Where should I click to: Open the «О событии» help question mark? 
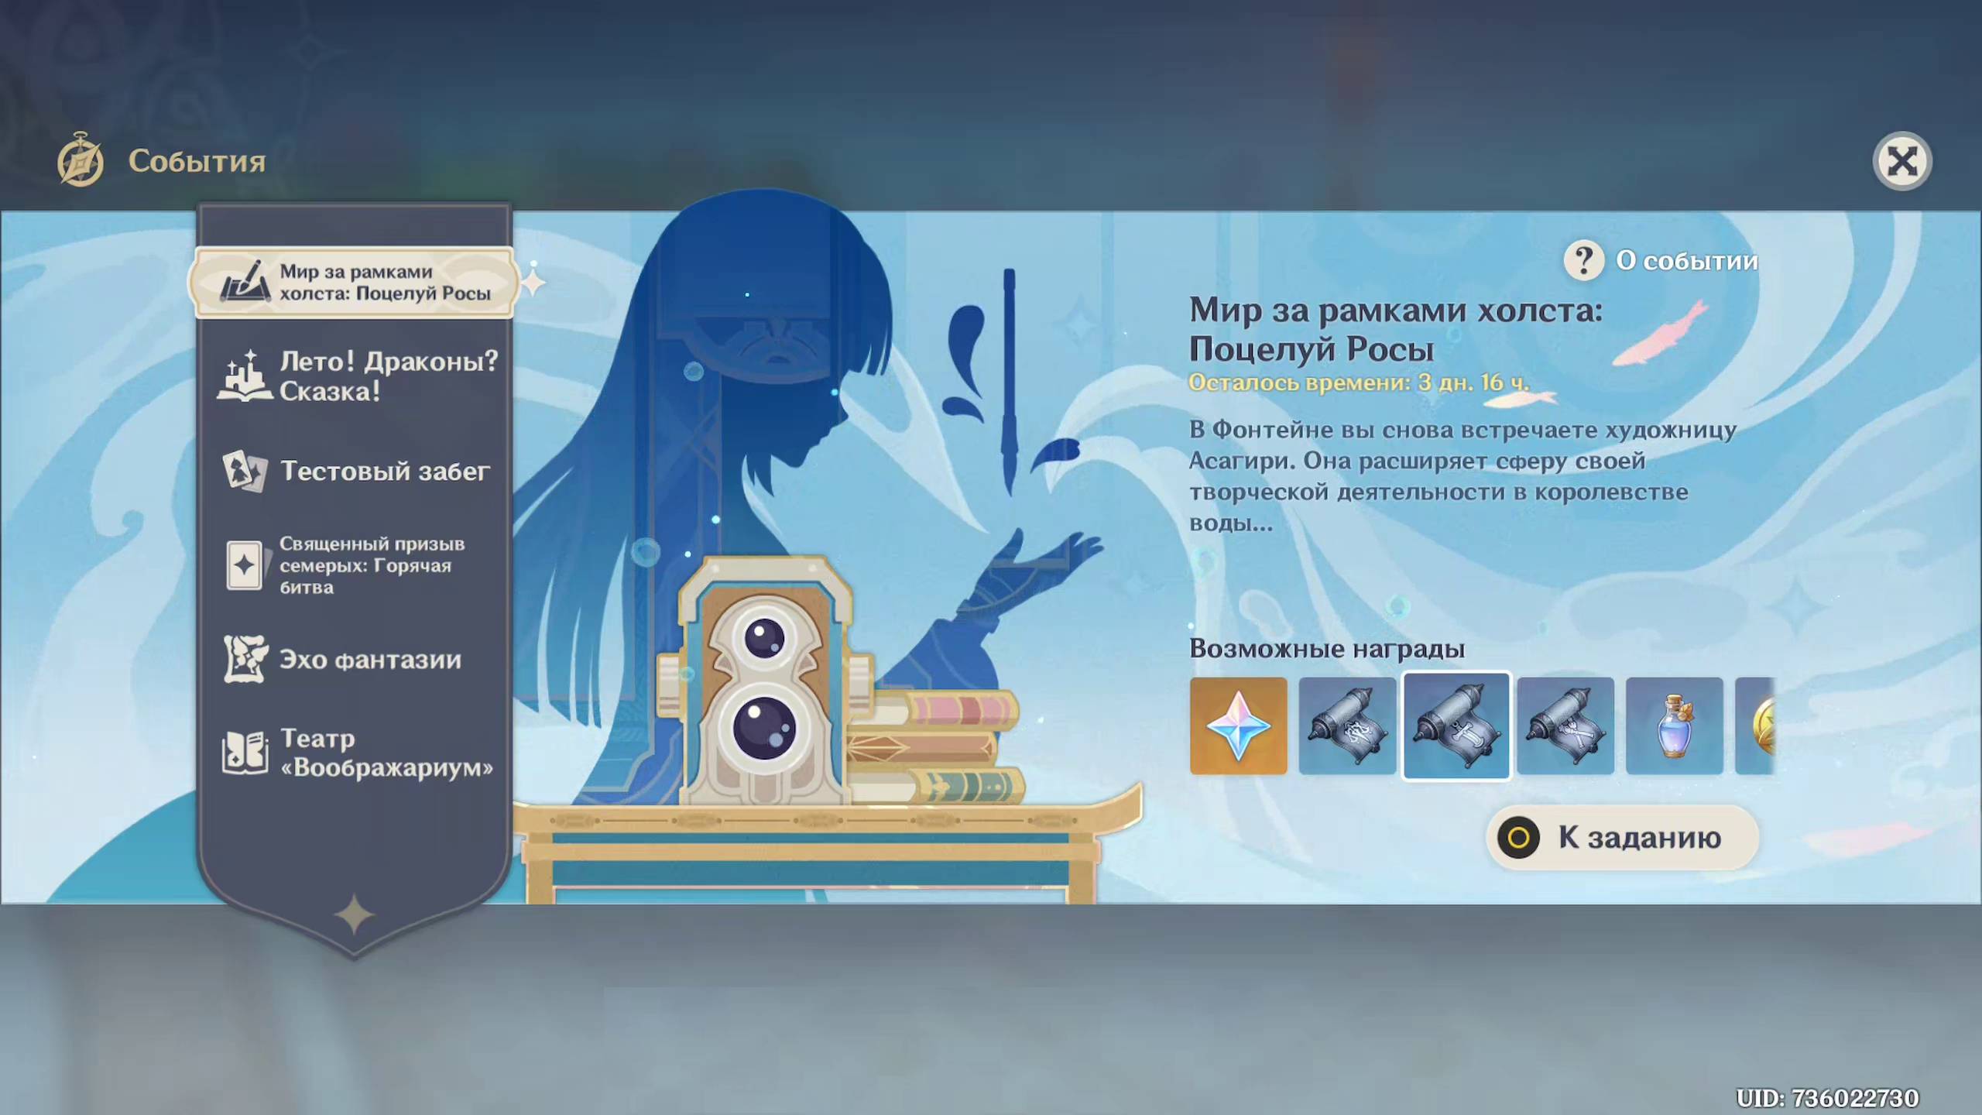pyautogui.click(x=1583, y=260)
